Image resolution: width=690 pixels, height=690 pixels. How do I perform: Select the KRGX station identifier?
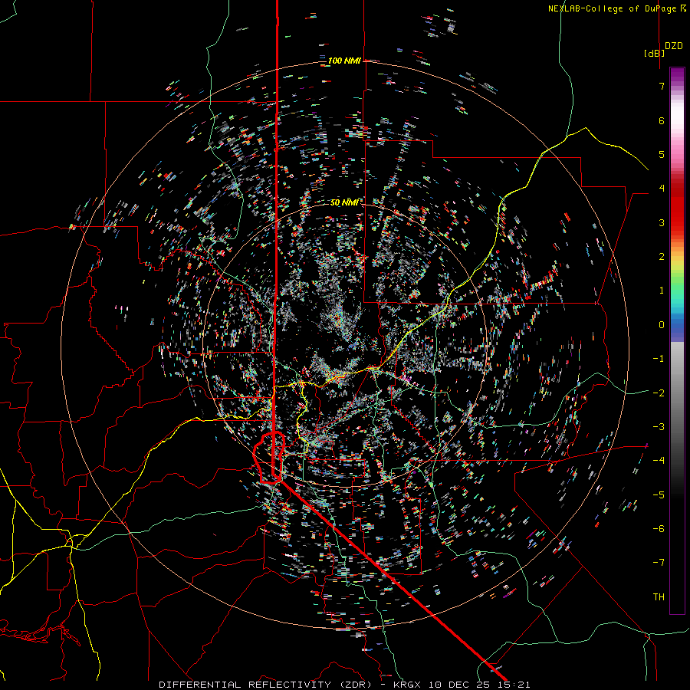[x=409, y=685]
